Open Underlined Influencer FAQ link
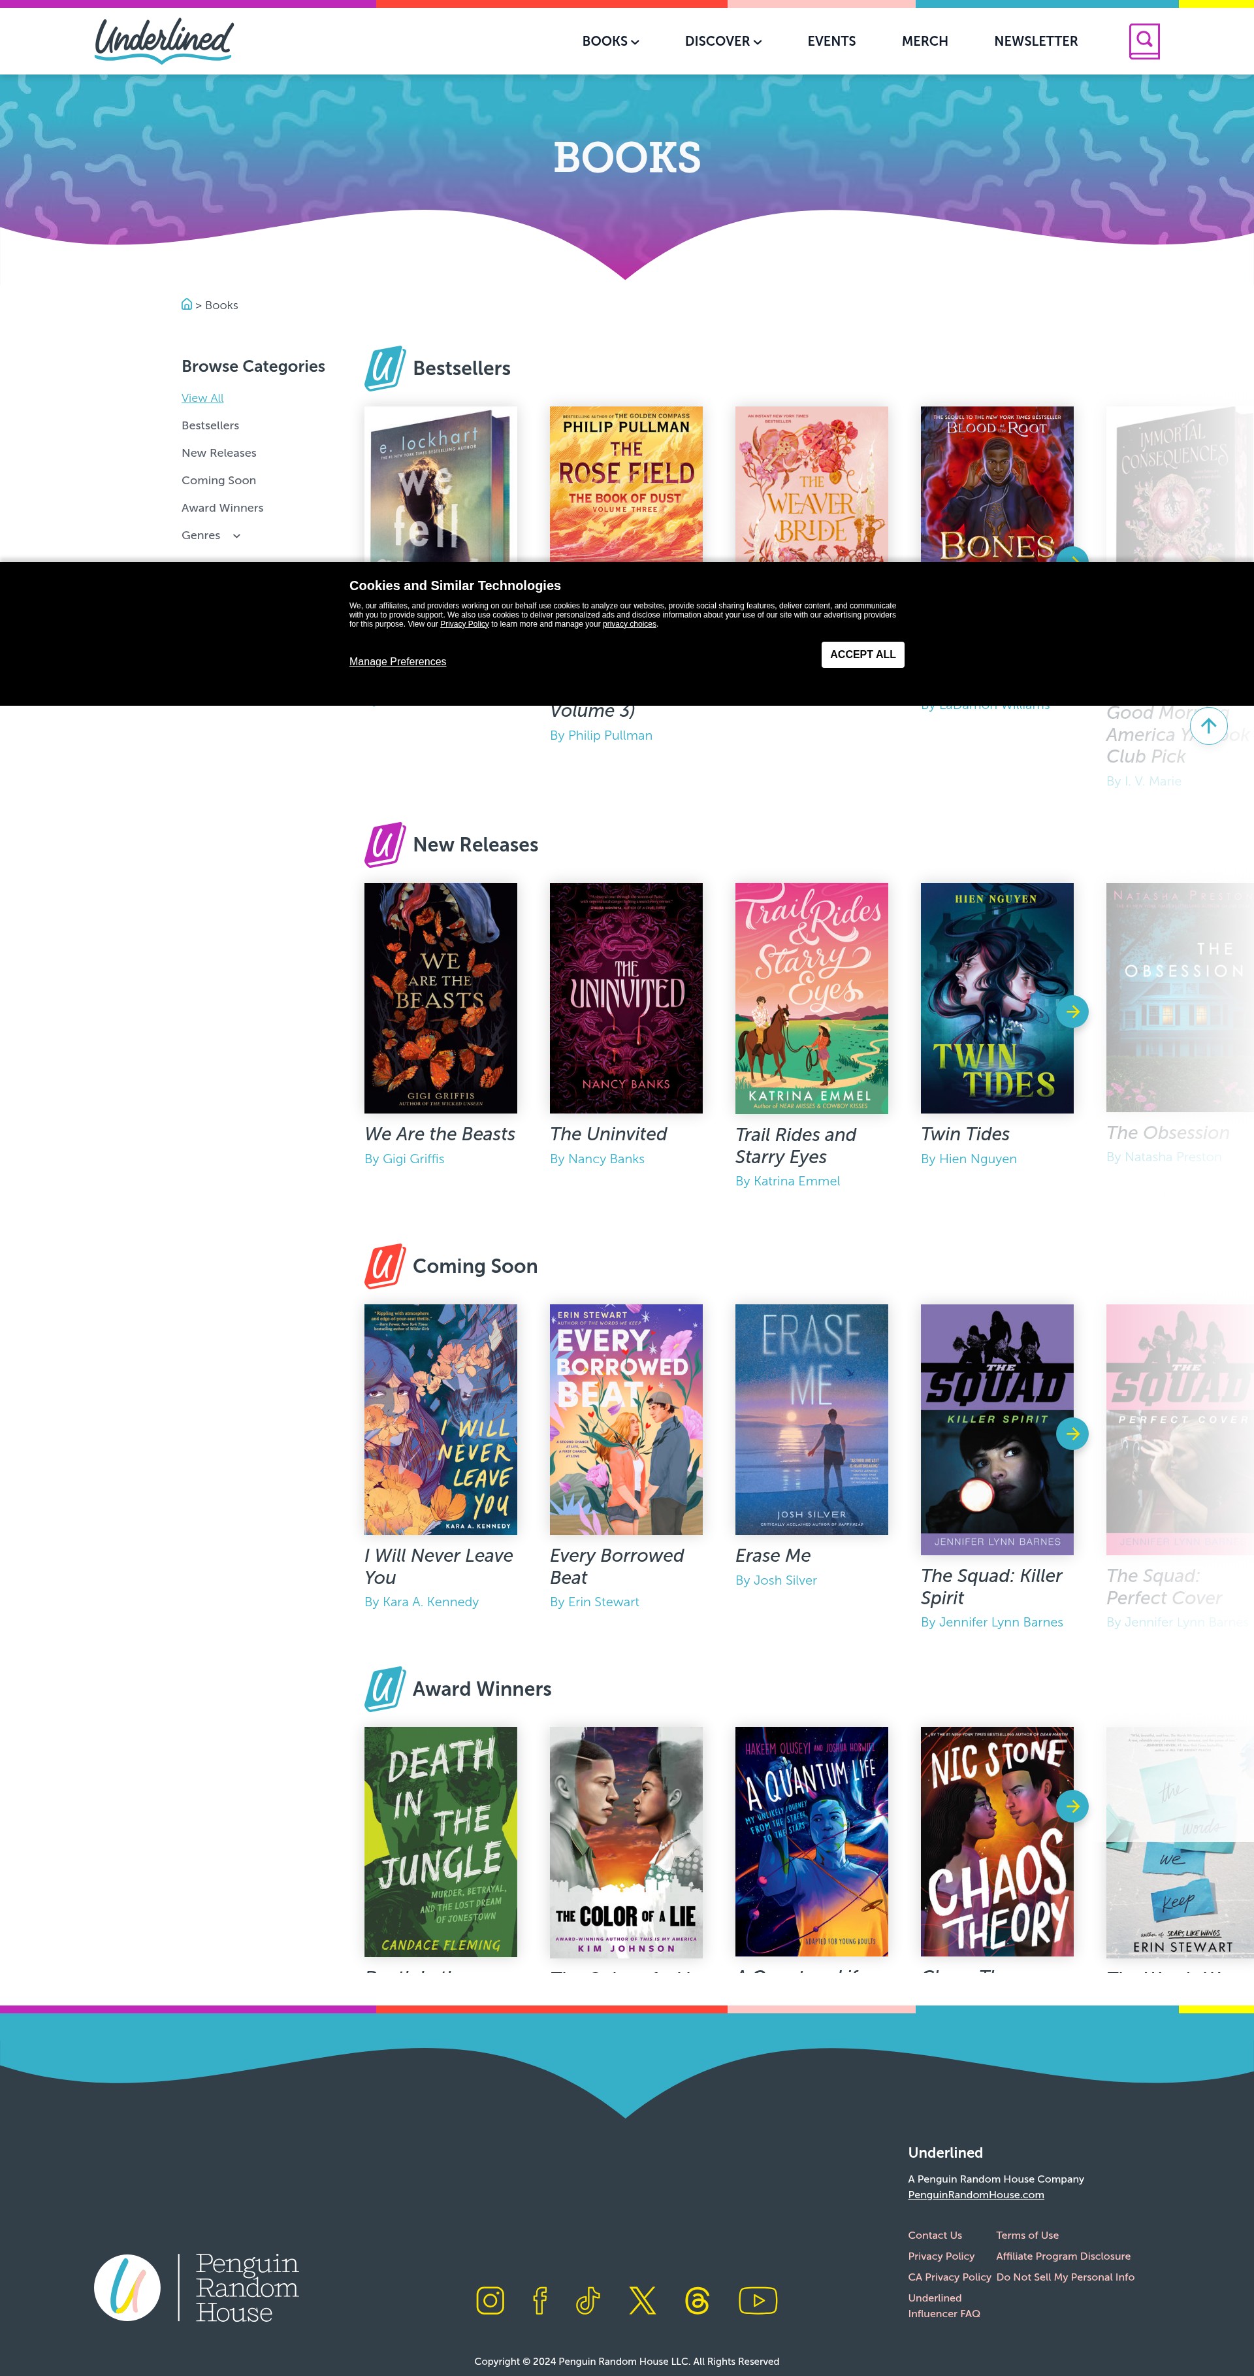This screenshot has width=1254, height=2376. click(943, 2306)
